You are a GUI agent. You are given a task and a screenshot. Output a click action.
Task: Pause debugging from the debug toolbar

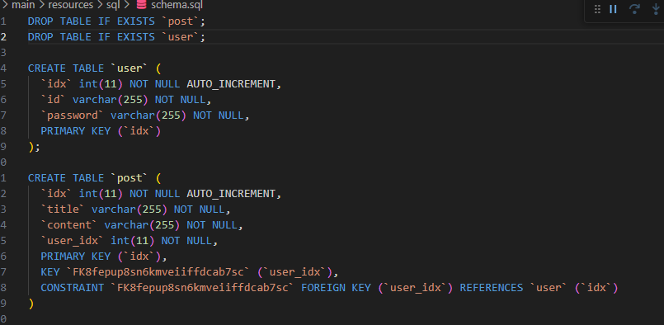(613, 9)
